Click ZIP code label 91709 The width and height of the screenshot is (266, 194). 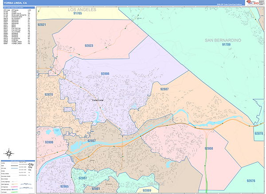click(x=226, y=45)
